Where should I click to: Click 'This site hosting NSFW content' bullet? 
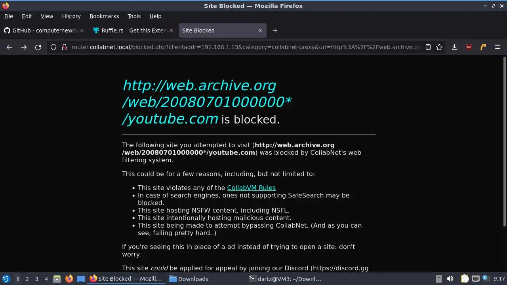pos(213,210)
